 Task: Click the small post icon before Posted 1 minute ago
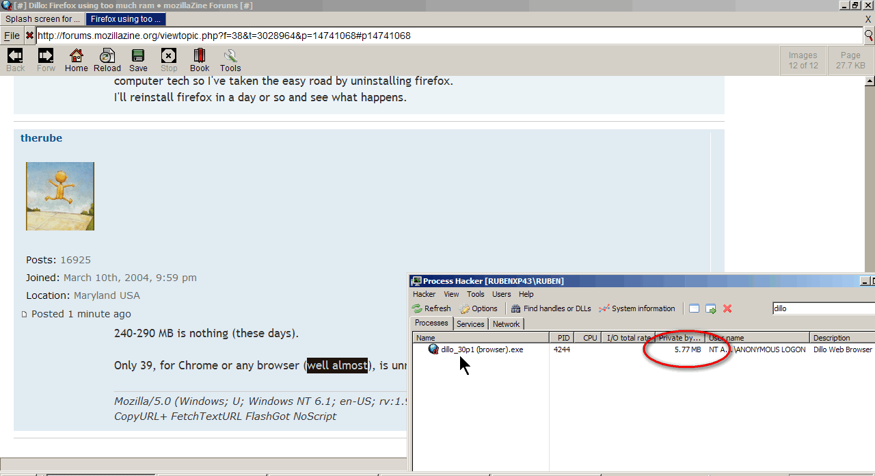pos(25,315)
